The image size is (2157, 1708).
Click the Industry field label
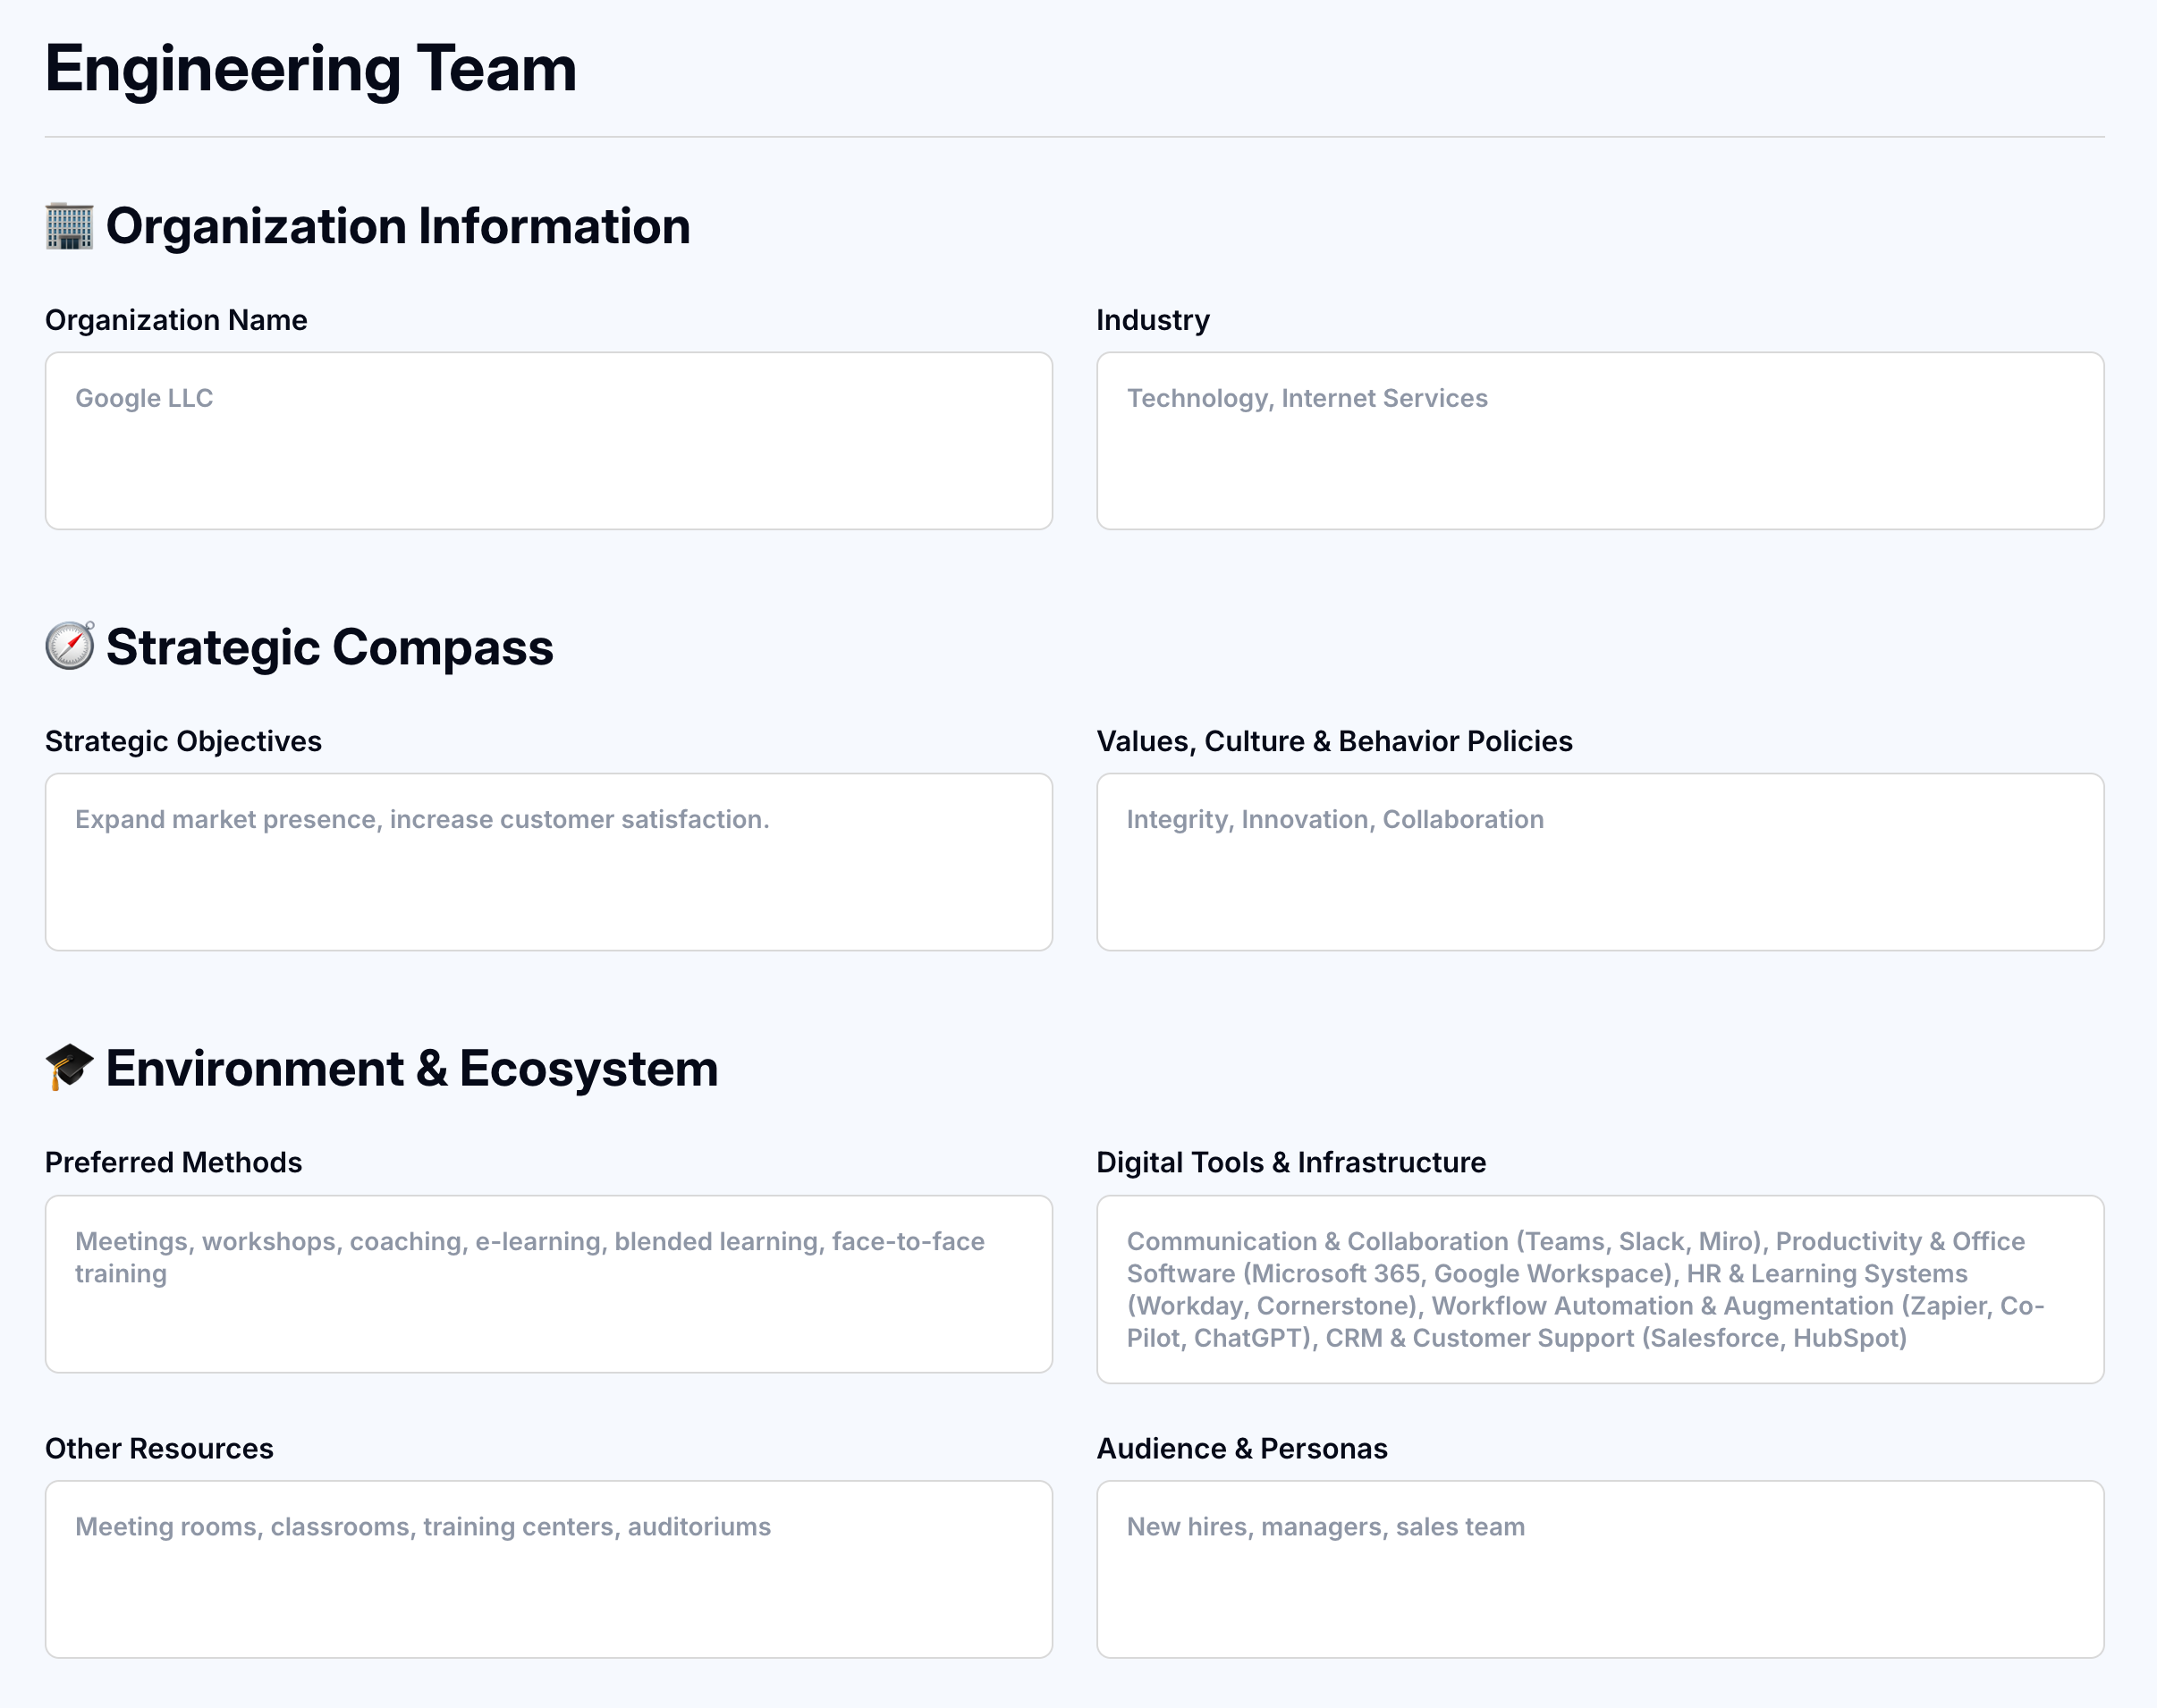1152,320
